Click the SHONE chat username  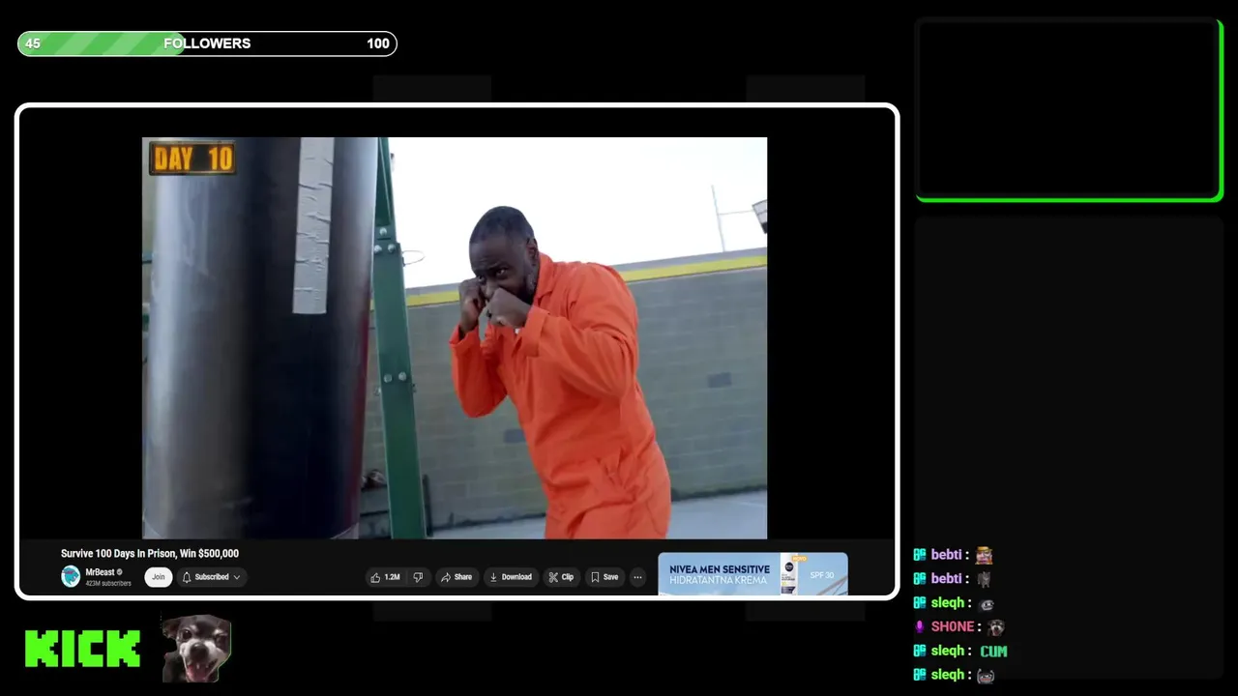tap(953, 626)
